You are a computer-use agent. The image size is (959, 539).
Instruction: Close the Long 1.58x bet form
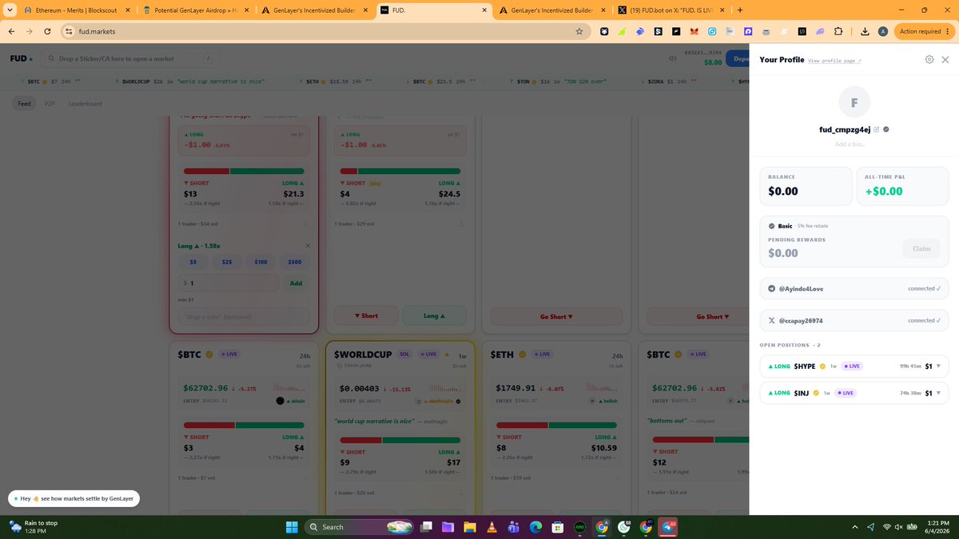[308, 245]
